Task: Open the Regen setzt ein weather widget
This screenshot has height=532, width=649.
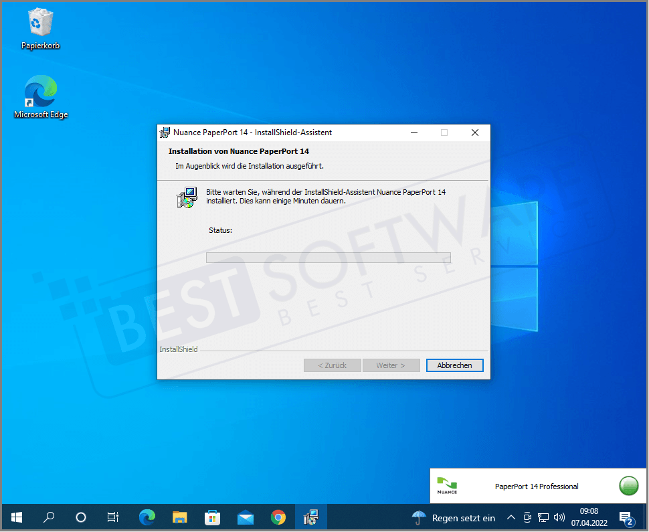Action: click(453, 517)
